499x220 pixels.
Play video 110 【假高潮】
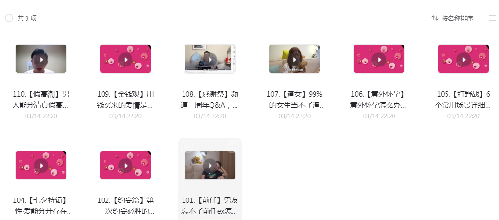(41, 59)
